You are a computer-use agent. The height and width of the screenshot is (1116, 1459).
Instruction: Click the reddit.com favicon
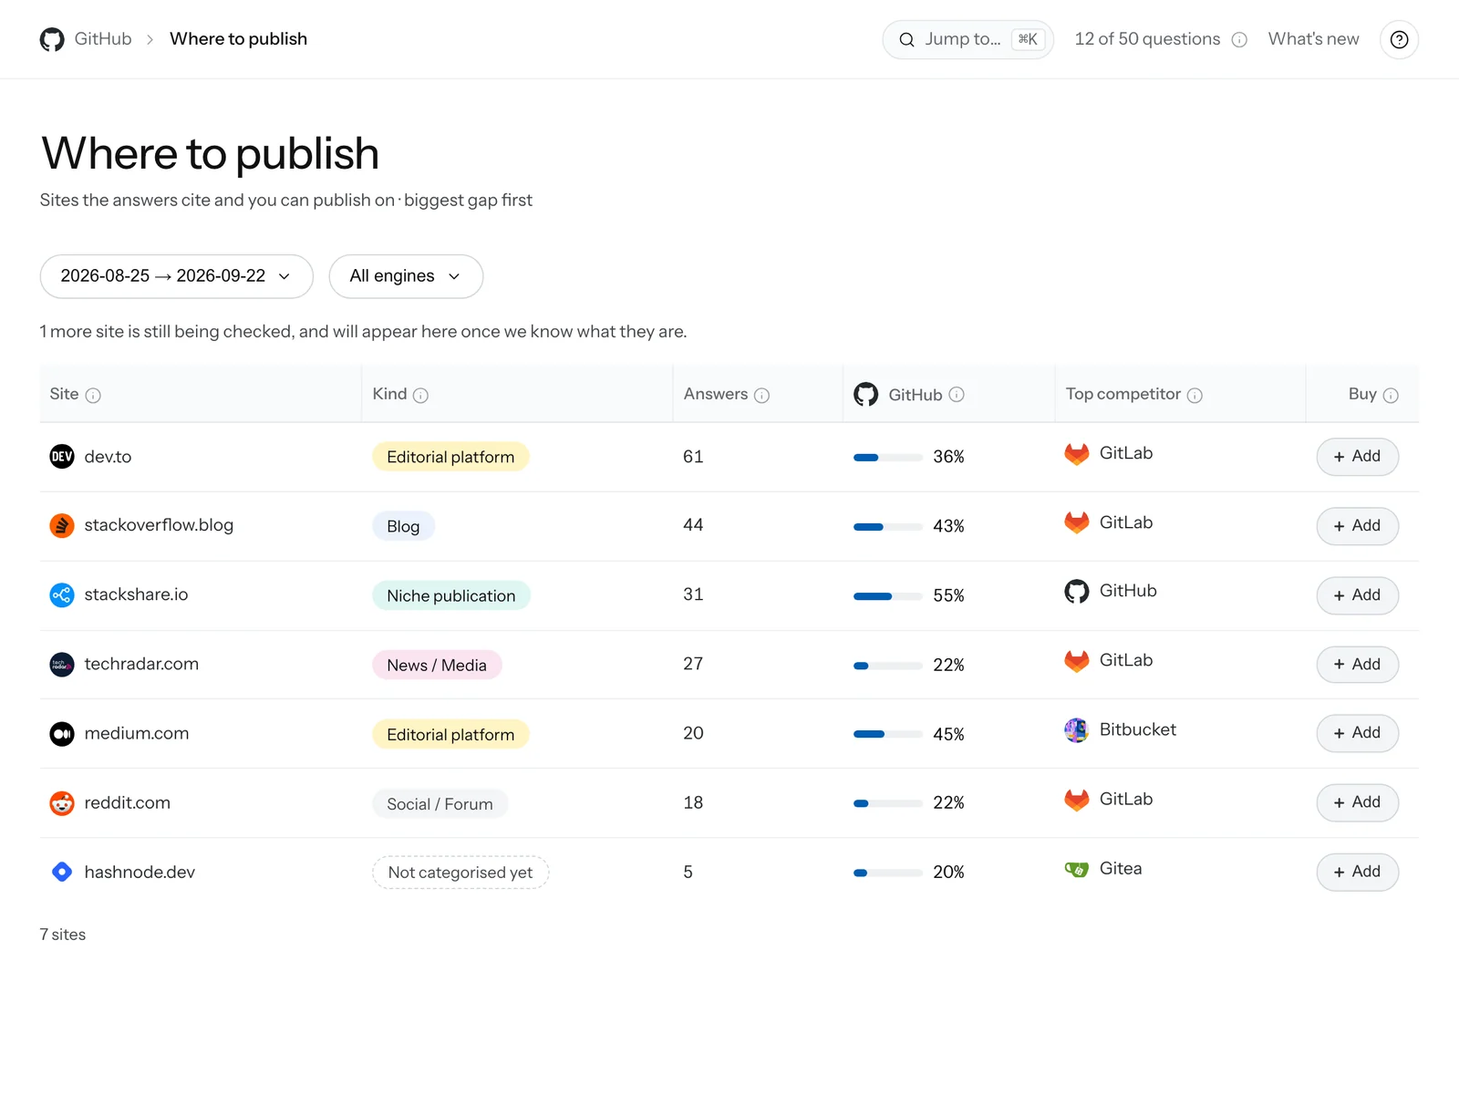pos(62,802)
